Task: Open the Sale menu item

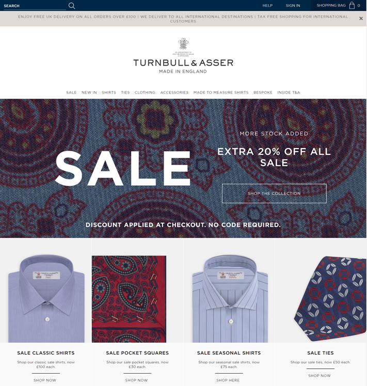Action: click(71, 92)
